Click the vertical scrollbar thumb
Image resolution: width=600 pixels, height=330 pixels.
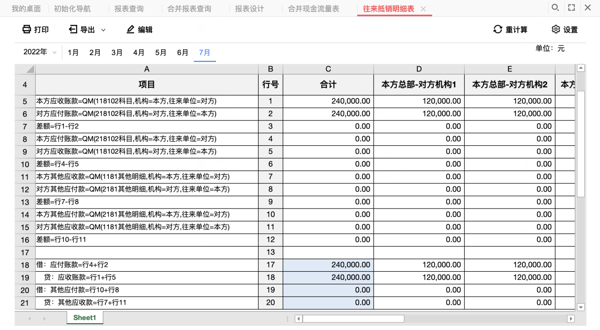[x=581, y=144]
